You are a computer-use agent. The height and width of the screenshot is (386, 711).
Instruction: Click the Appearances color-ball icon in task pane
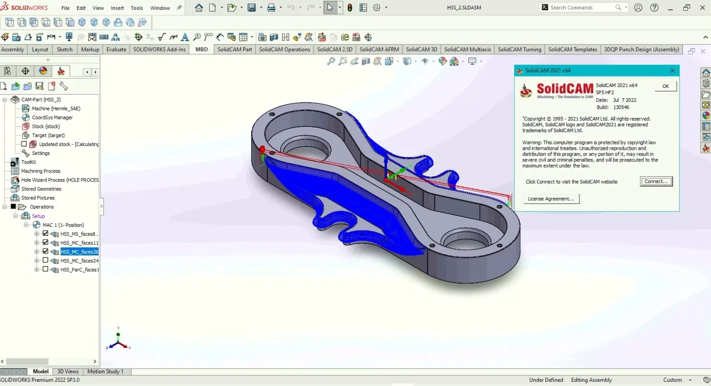[x=706, y=116]
